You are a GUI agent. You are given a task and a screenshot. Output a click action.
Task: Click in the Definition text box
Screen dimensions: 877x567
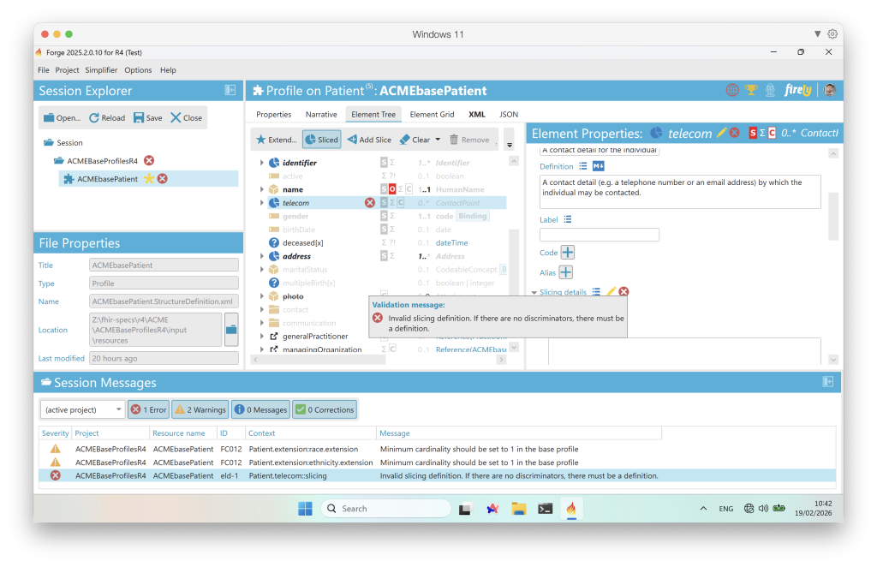[680, 192]
